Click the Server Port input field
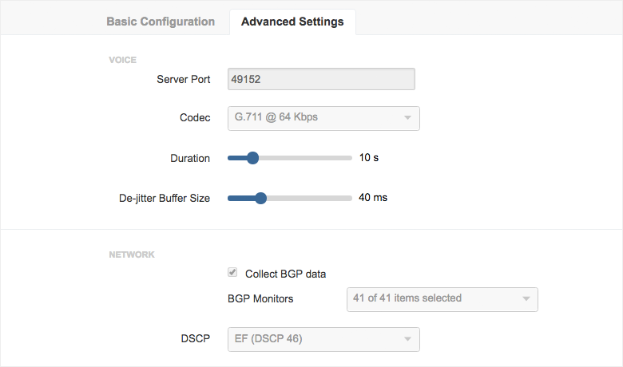This screenshot has width=623, height=367. point(321,79)
